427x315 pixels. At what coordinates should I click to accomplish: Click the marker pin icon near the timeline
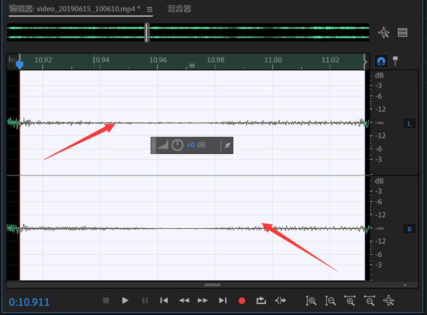click(396, 61)
